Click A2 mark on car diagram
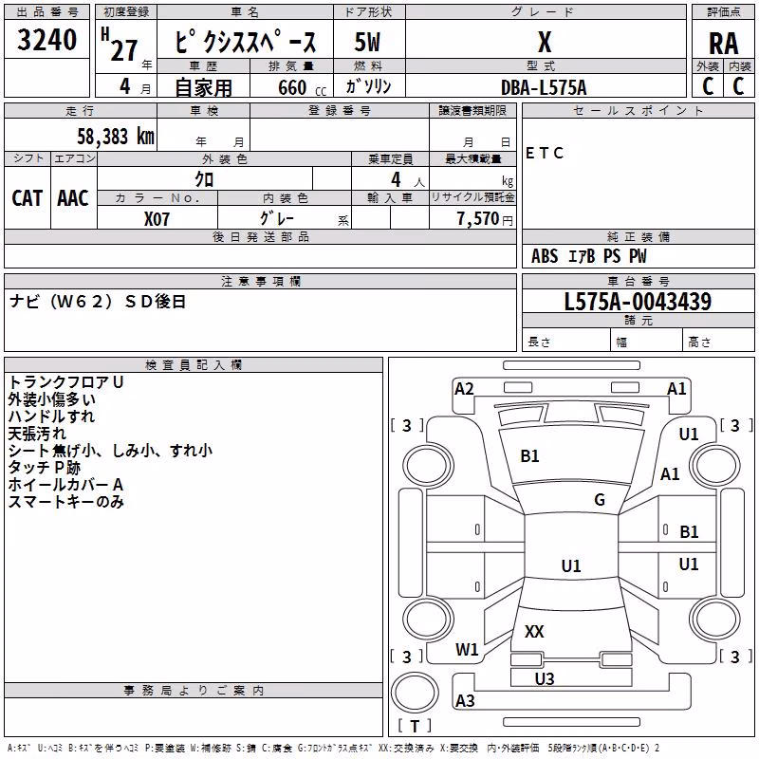 tap(464, 389)
